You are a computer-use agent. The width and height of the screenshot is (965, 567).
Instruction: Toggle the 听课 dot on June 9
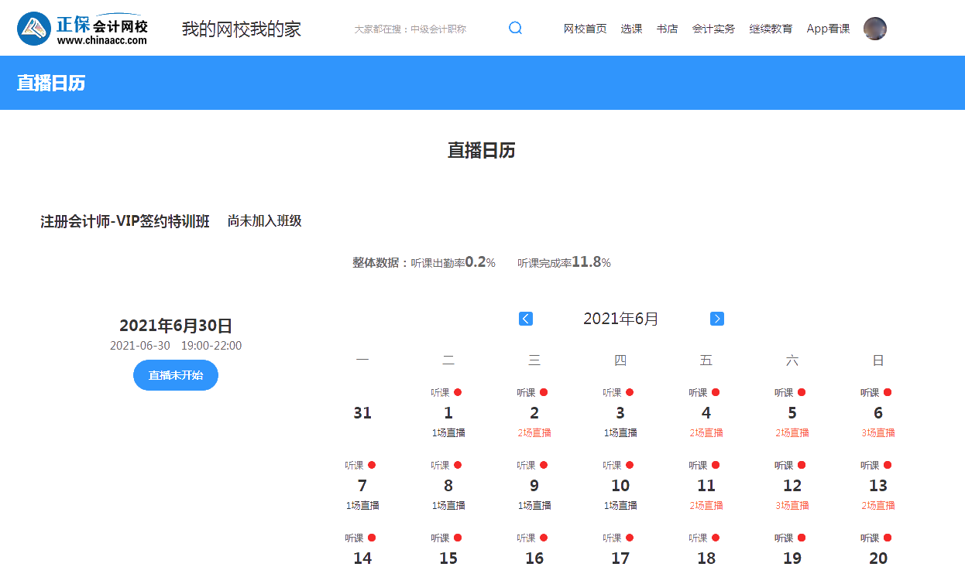pos(544,464)
